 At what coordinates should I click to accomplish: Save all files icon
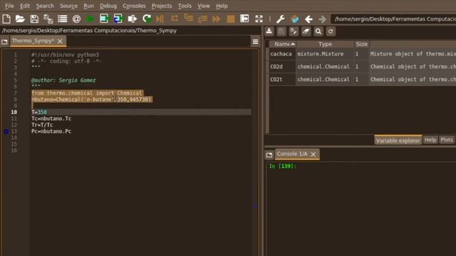coord(48,19)
